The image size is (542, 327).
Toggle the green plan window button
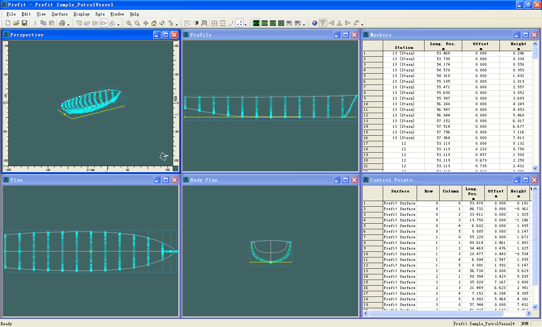265,23
